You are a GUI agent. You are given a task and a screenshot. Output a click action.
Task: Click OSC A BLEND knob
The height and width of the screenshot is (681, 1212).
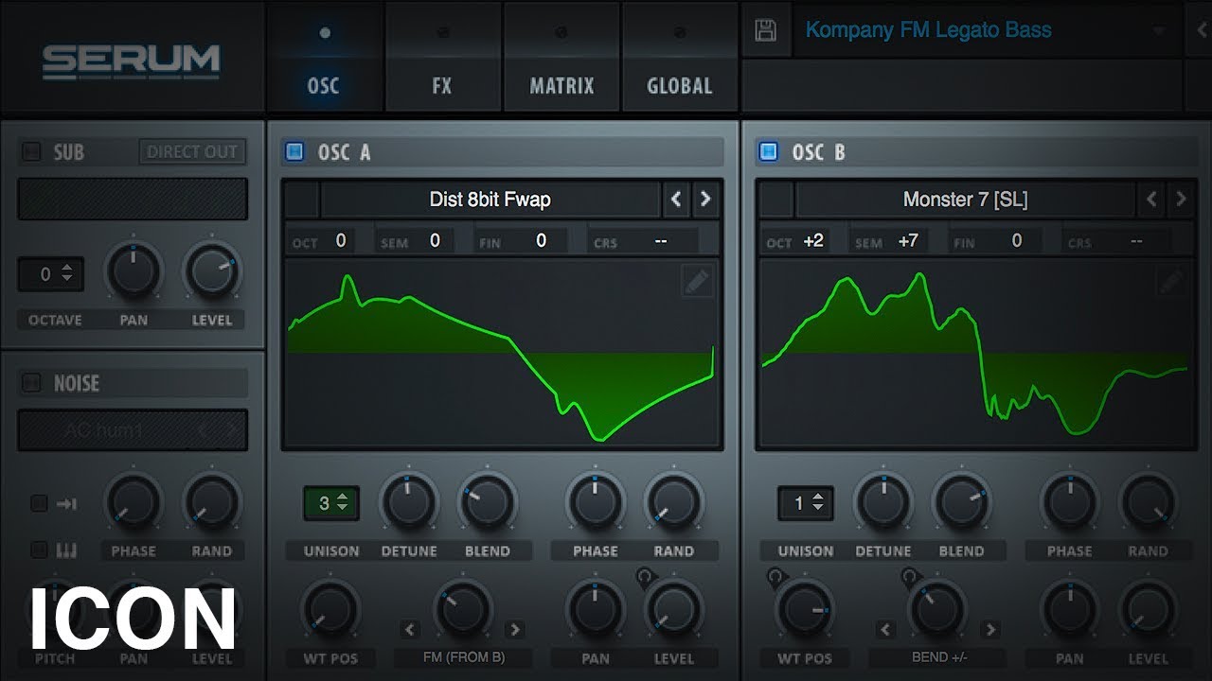pyautogui.click(x=488, y=503)
